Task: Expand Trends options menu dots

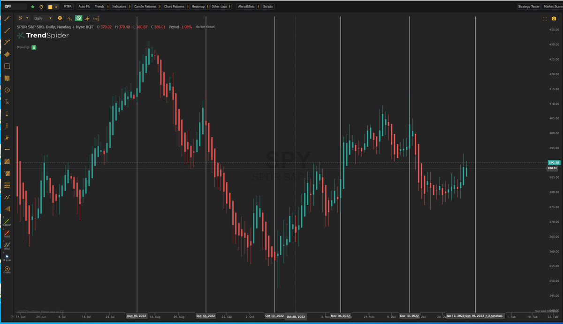Action: [108, 7]
